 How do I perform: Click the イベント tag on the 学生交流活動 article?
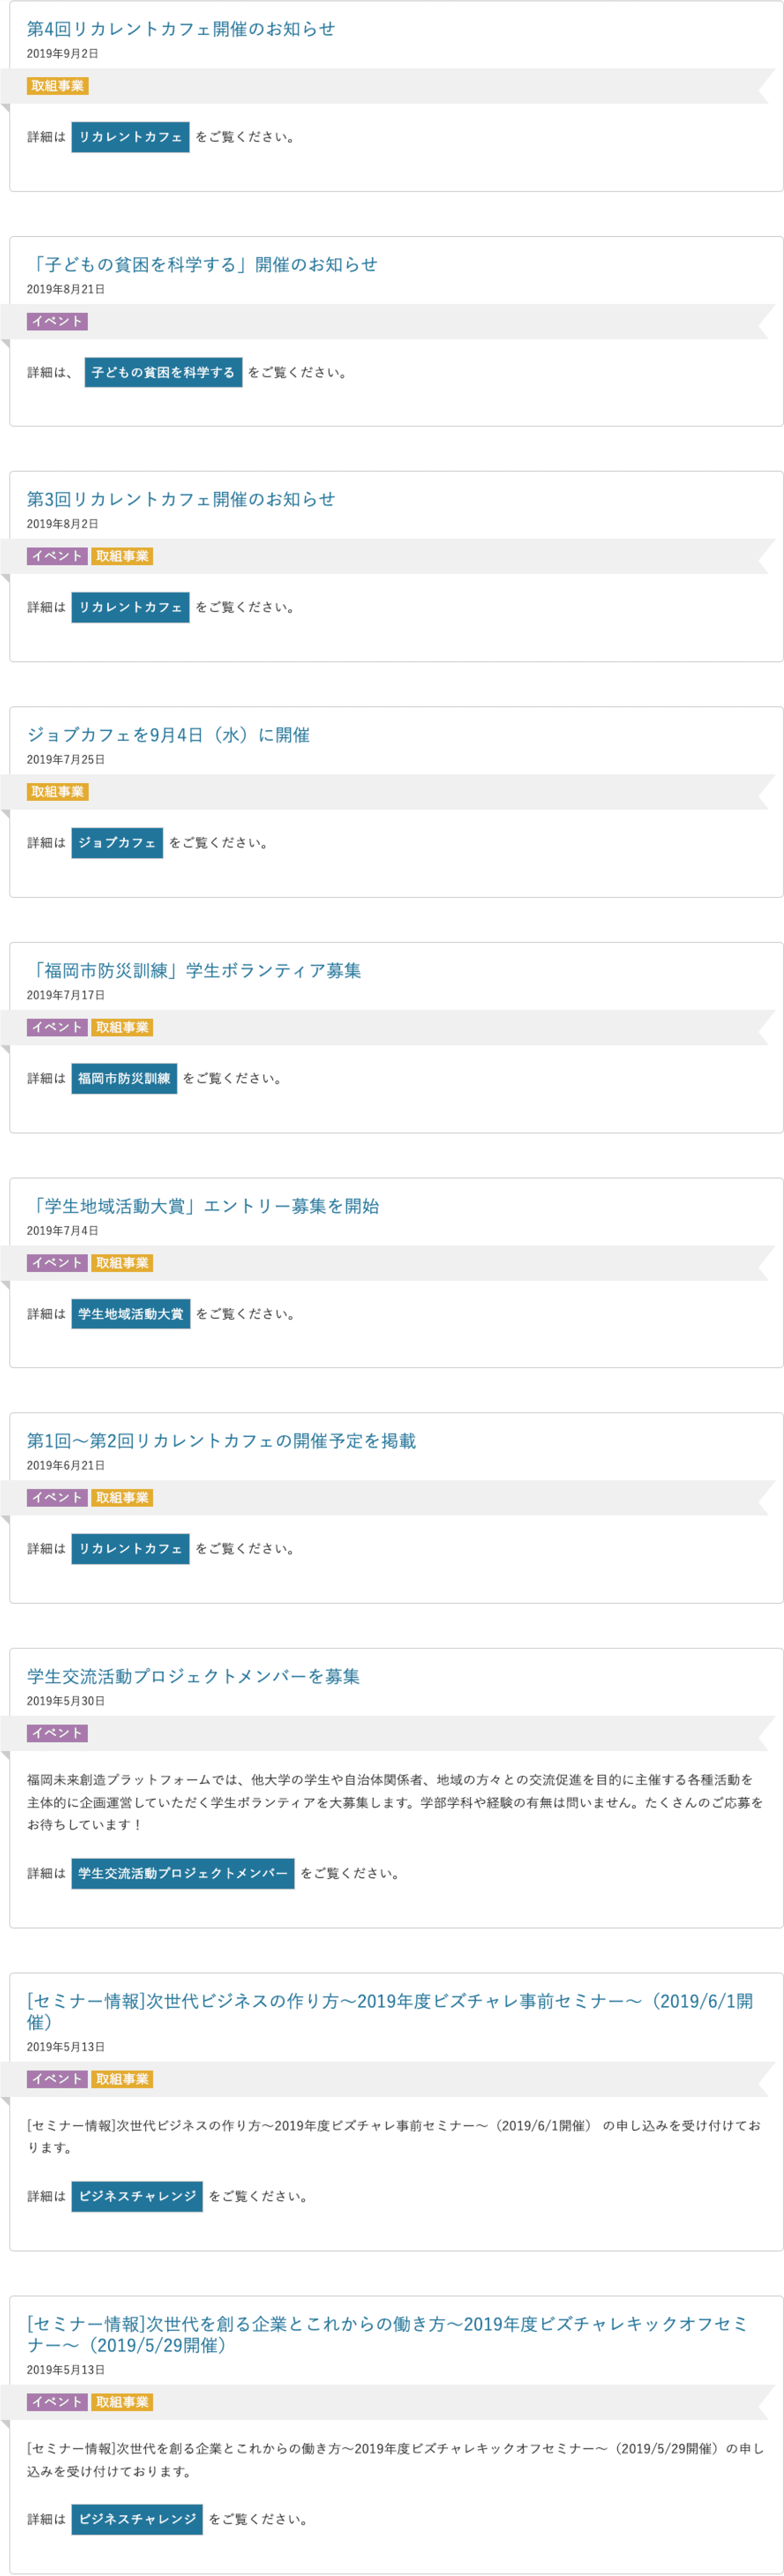click(x=56, y=1732)
